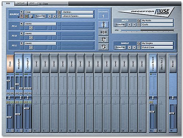Go to previous Multi patch
183x138 pixels.
[130, 25]
